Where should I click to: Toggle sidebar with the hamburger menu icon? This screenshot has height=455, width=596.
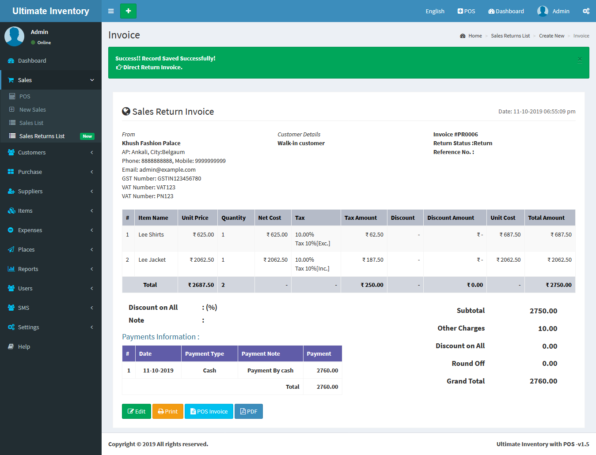click(111, 11)
